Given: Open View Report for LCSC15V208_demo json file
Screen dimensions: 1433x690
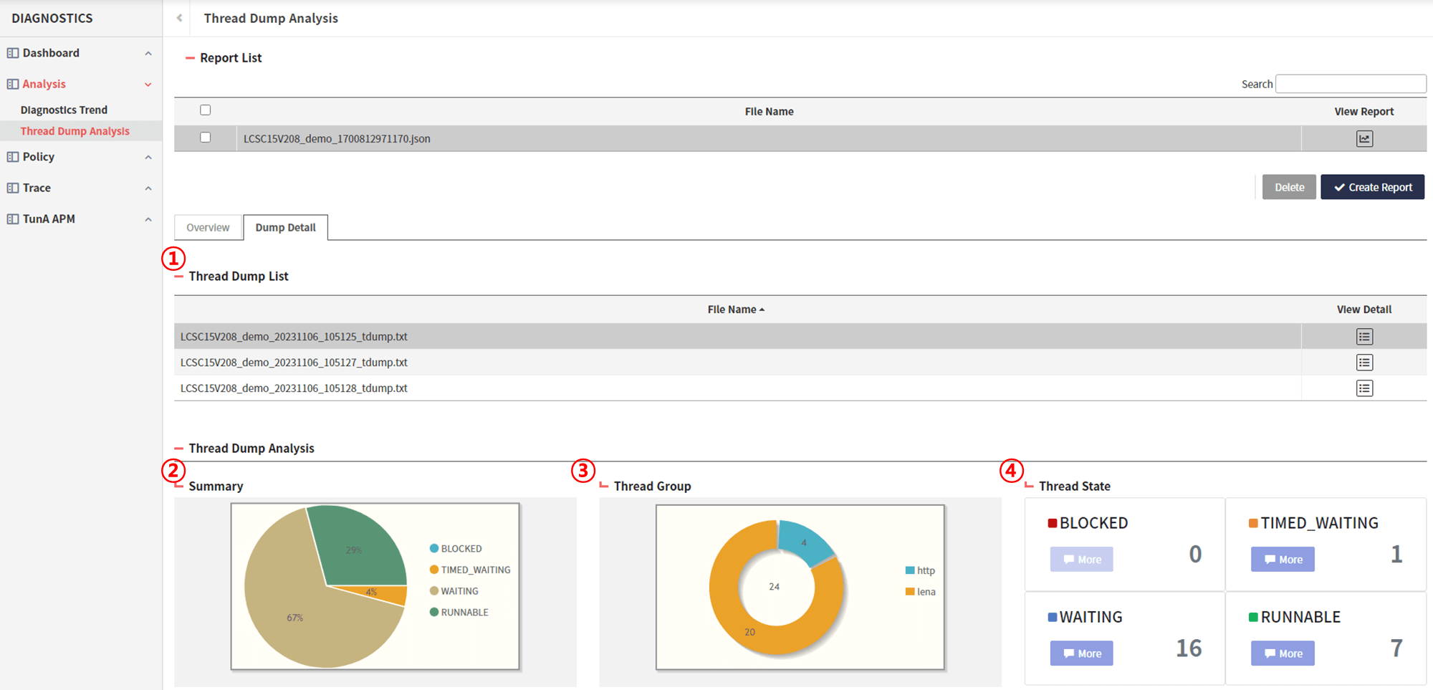Looking at the screenshot, I should [x=1363, y=138].
